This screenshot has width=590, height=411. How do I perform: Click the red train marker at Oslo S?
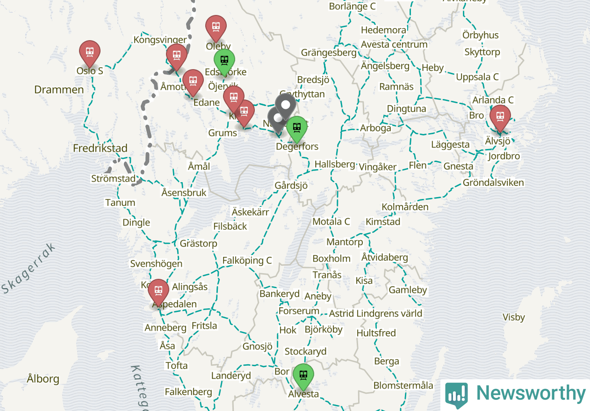coord(90,53)
